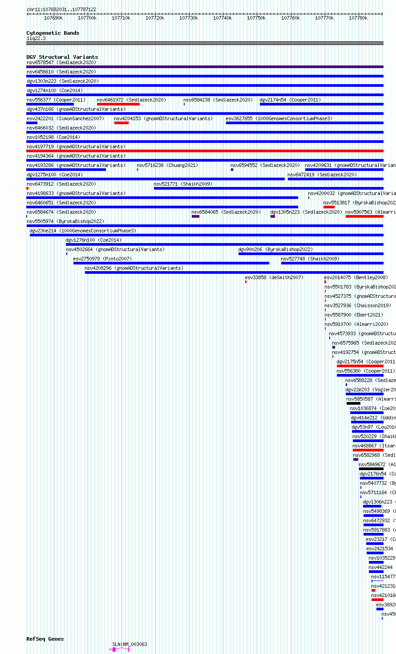Image resolution: width=396 pixels, height=654 pixels.
Task: Open variant nsv6473912 (Sedlazeck2020)
Action: click(61, 184)
